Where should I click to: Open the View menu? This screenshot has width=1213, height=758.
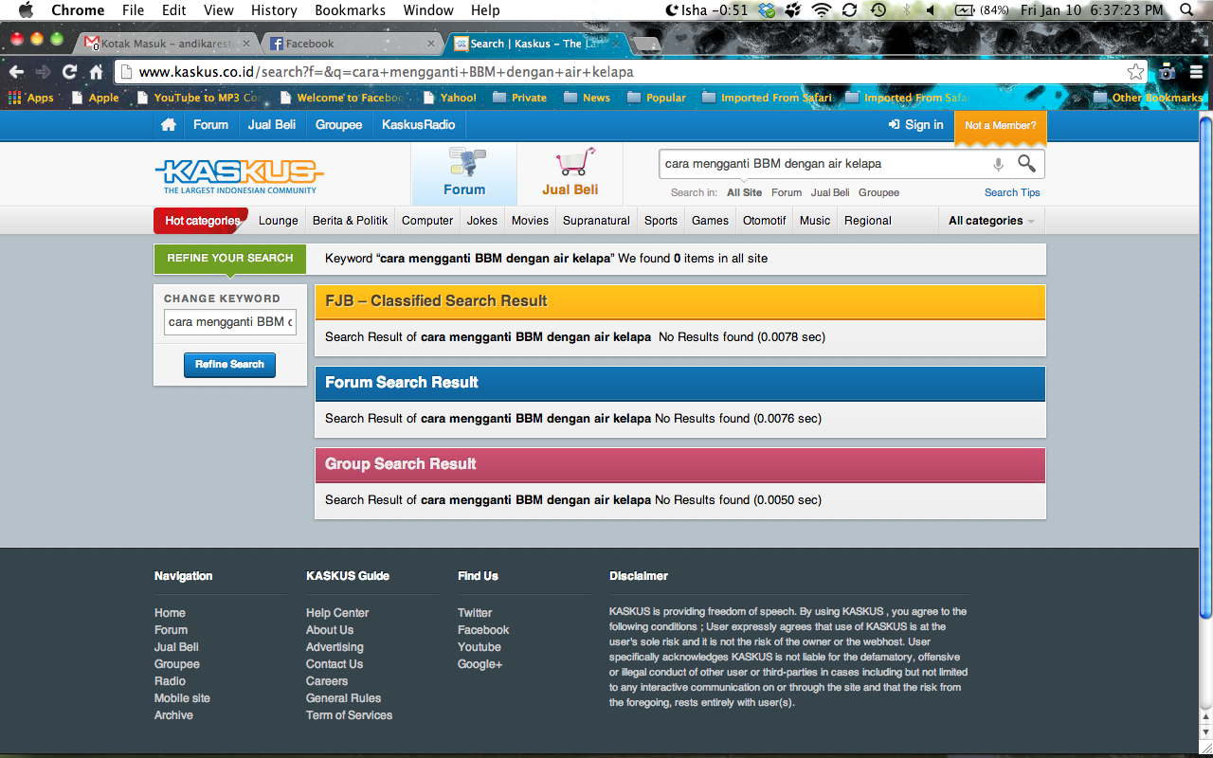pos(218,10)
